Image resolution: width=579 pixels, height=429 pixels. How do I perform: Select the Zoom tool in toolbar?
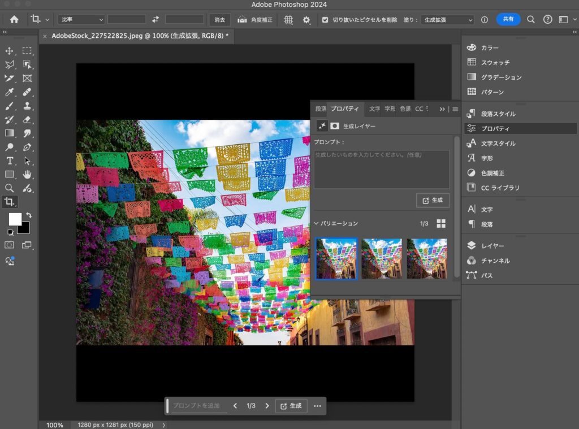[x=9, y=188]
